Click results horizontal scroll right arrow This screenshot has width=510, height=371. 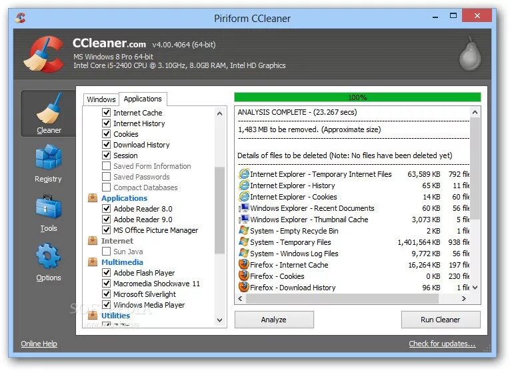click(x=464, y=298)
